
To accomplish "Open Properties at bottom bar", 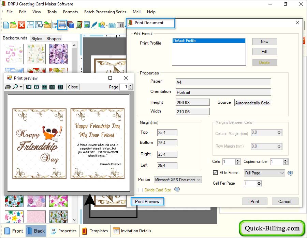I will click(x=63, y=231).
